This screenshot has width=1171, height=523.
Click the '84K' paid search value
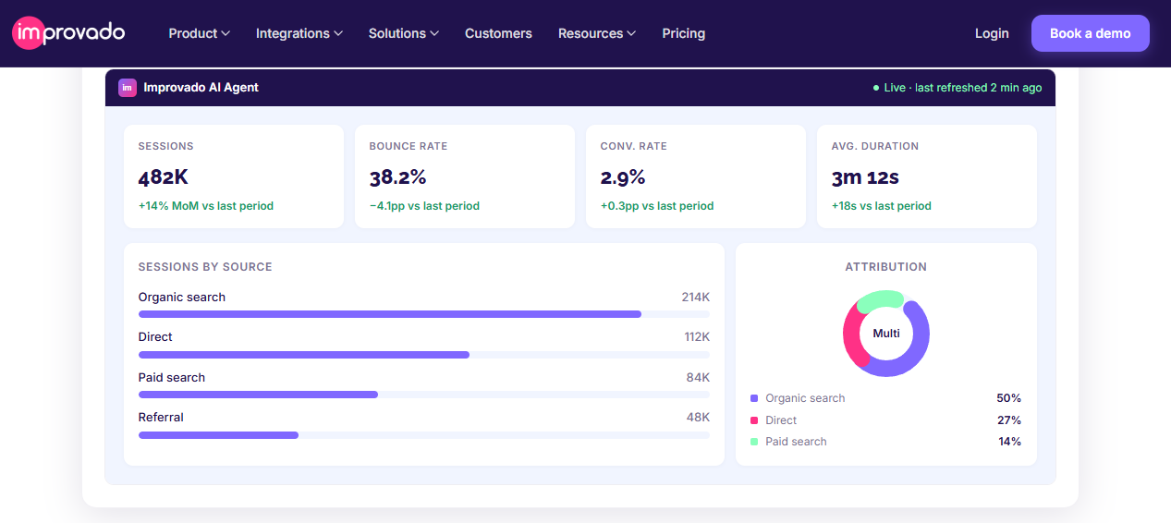pyautogui.click(x=698, y=378)
